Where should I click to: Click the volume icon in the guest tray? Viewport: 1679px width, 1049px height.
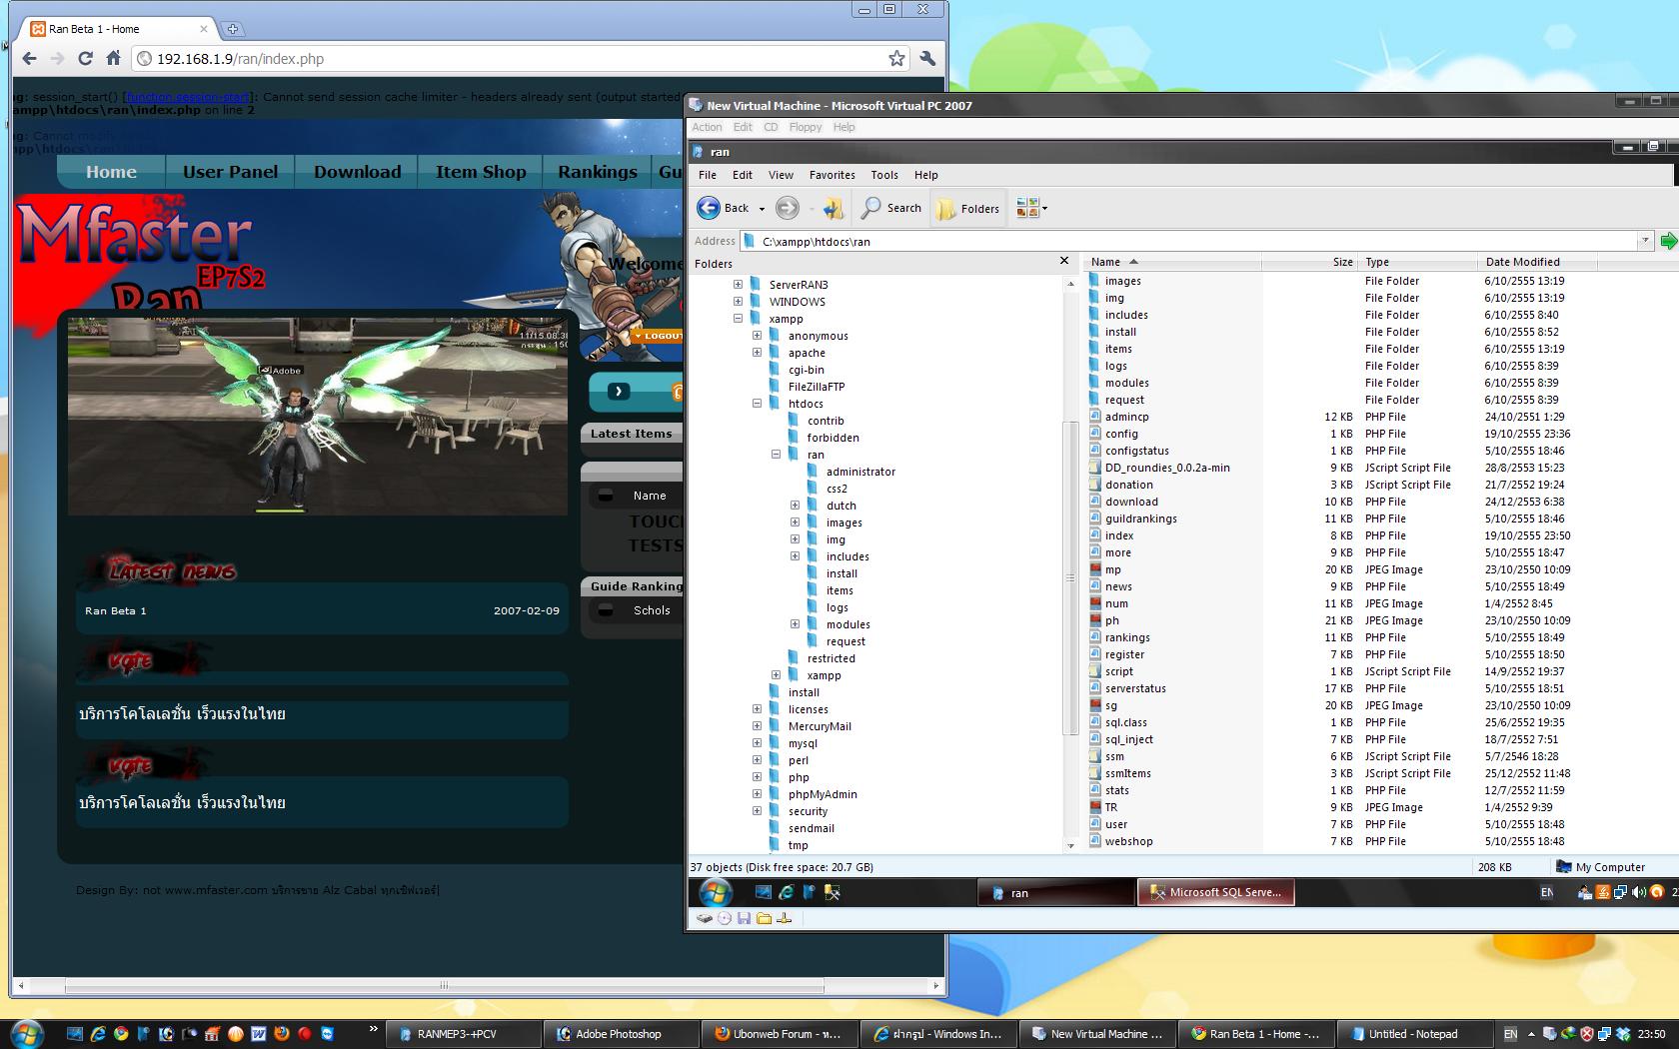coord(1639,892)
